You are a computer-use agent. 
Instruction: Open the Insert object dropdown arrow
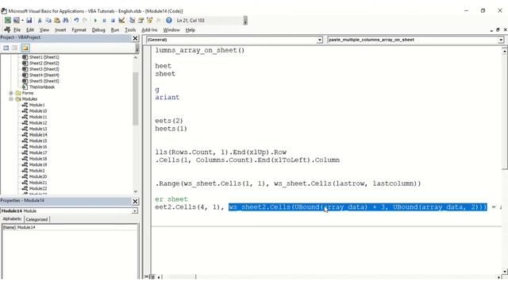[22, 21]
